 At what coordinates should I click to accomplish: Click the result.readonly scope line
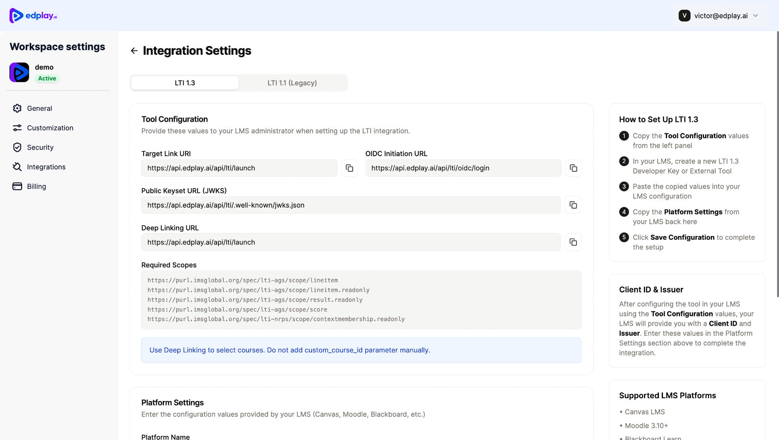[255, 300]
